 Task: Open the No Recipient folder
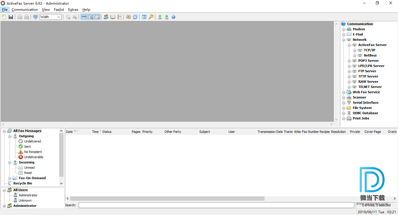point(33,152)
